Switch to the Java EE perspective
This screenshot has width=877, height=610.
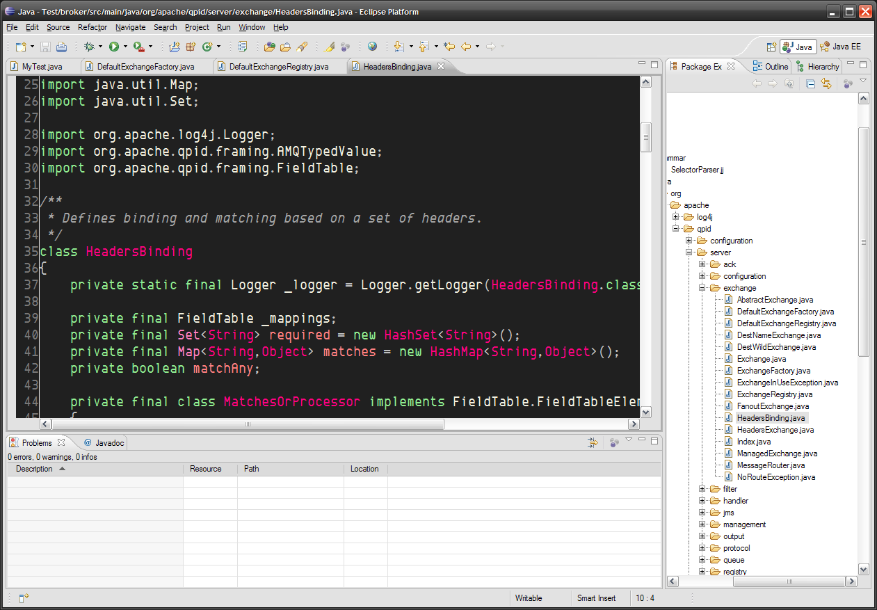(841, 47)
